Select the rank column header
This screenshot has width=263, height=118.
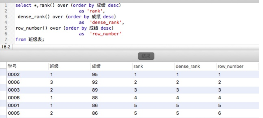[x=153, y=66]
